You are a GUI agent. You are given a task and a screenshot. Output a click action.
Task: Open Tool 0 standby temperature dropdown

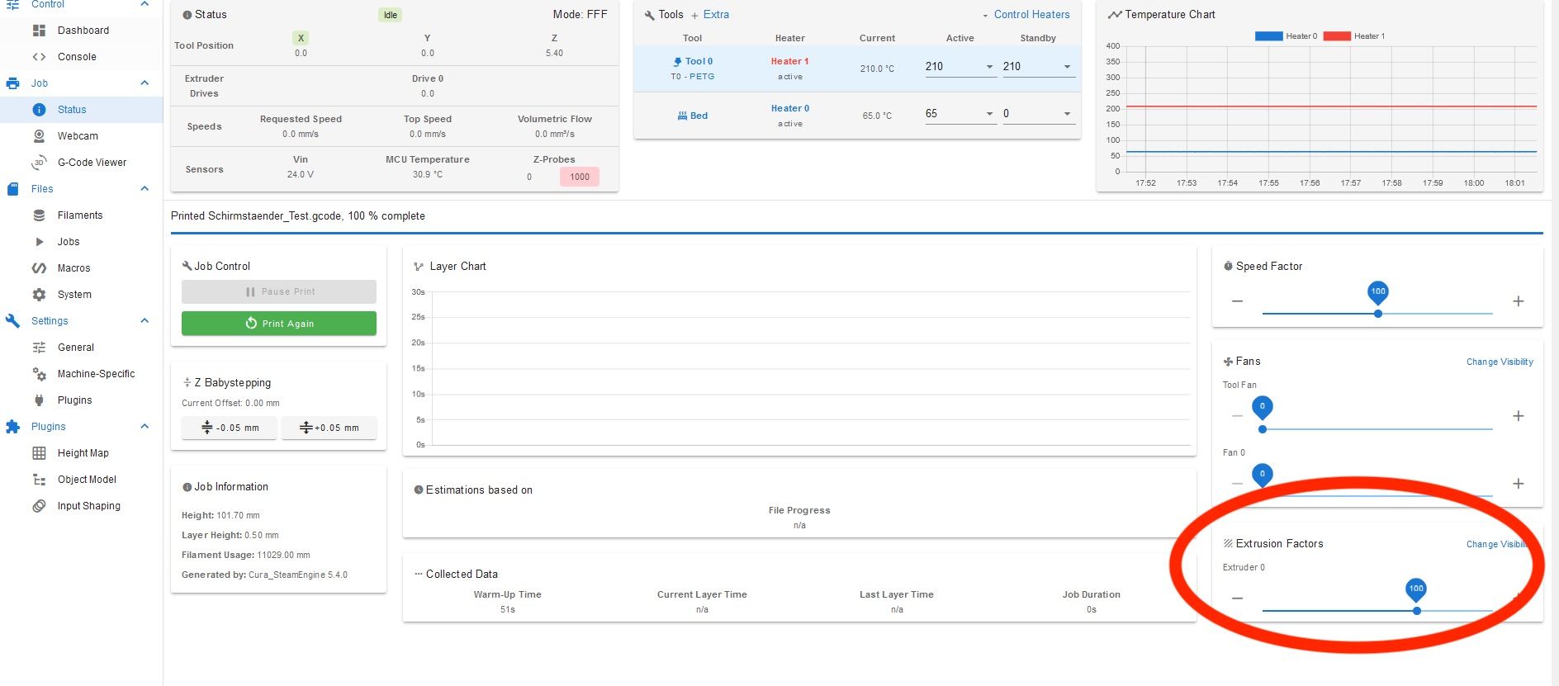pyautogui.click(x=1067, y=67)
